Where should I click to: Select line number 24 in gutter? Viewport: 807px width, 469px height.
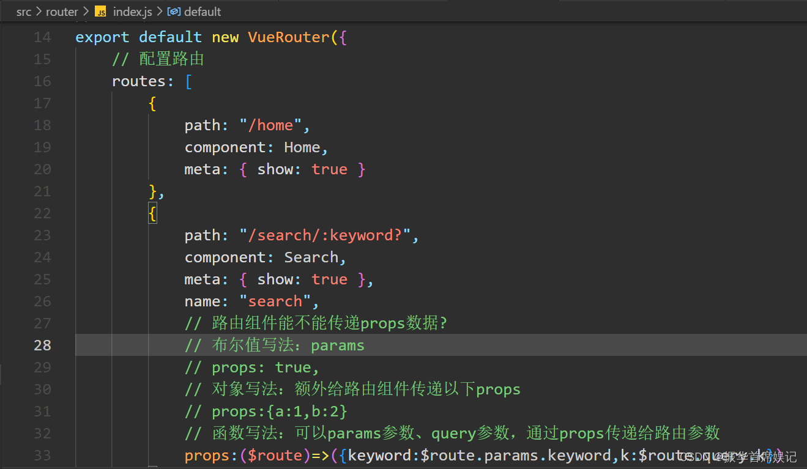(x=42, y=257)
